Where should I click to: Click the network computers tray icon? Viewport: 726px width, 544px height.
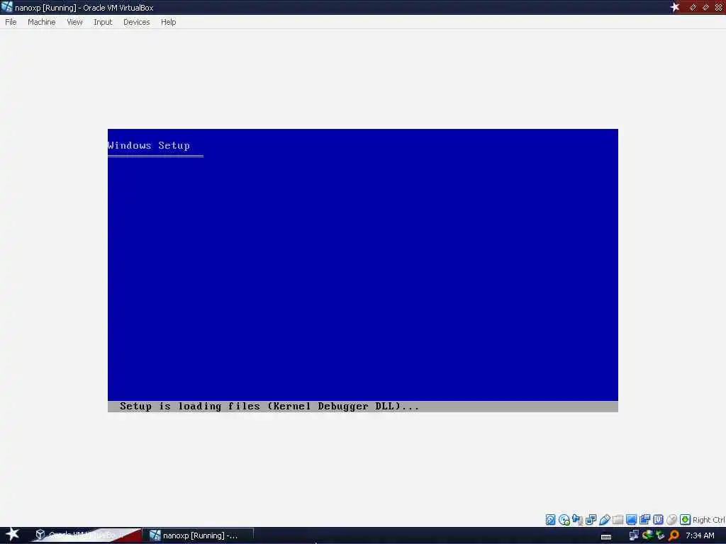[634, 535]
